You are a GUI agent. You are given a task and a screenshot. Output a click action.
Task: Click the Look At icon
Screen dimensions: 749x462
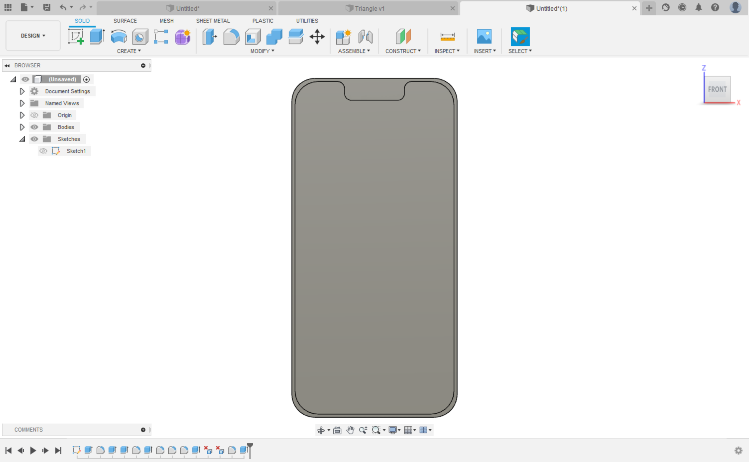tap(337, 430)
